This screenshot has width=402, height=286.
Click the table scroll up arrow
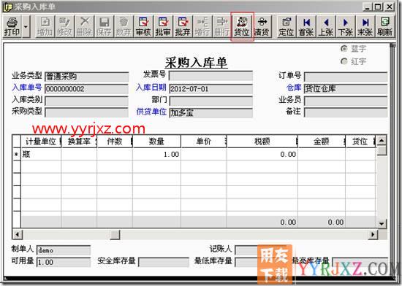pos(382,140)
